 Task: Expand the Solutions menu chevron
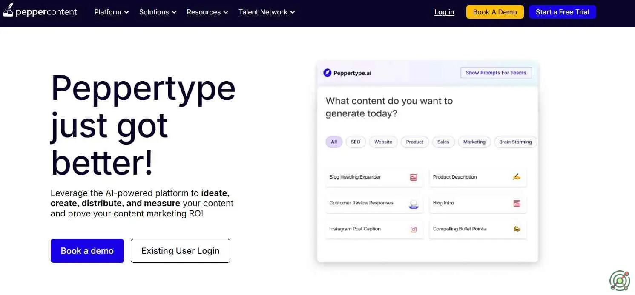pyautogui.click(x=174, y=12)
